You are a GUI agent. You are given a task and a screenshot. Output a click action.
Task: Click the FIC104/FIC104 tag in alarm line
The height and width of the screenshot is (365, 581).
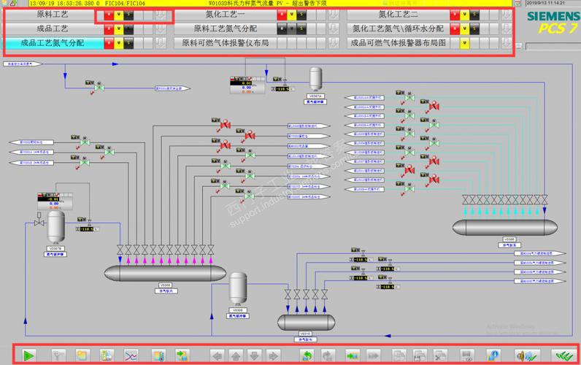[x=125, y=4]
